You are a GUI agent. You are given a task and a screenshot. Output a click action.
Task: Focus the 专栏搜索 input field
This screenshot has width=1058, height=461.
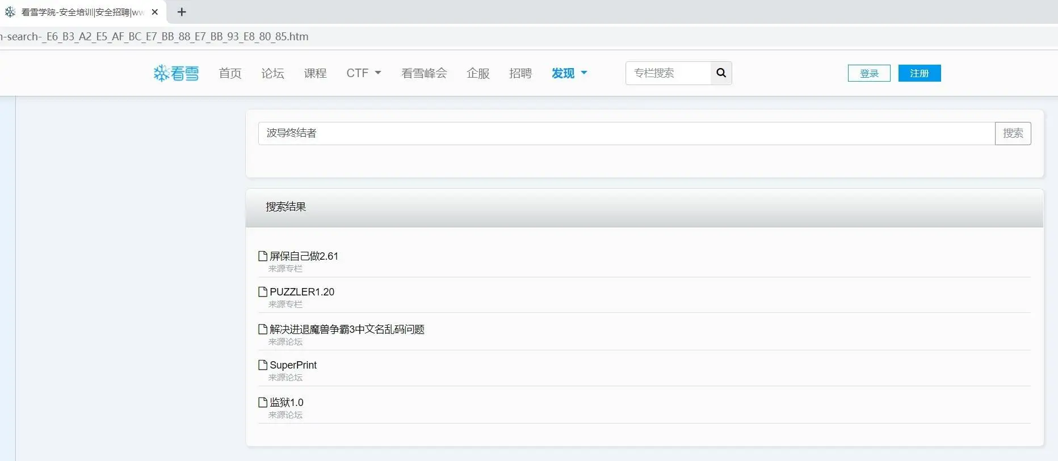[x=669, y=73]
